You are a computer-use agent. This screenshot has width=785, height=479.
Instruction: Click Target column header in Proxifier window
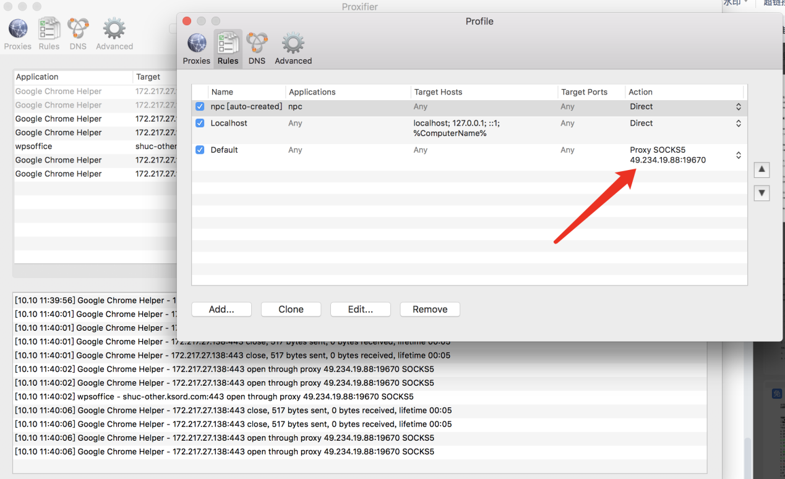pos(155,77)
